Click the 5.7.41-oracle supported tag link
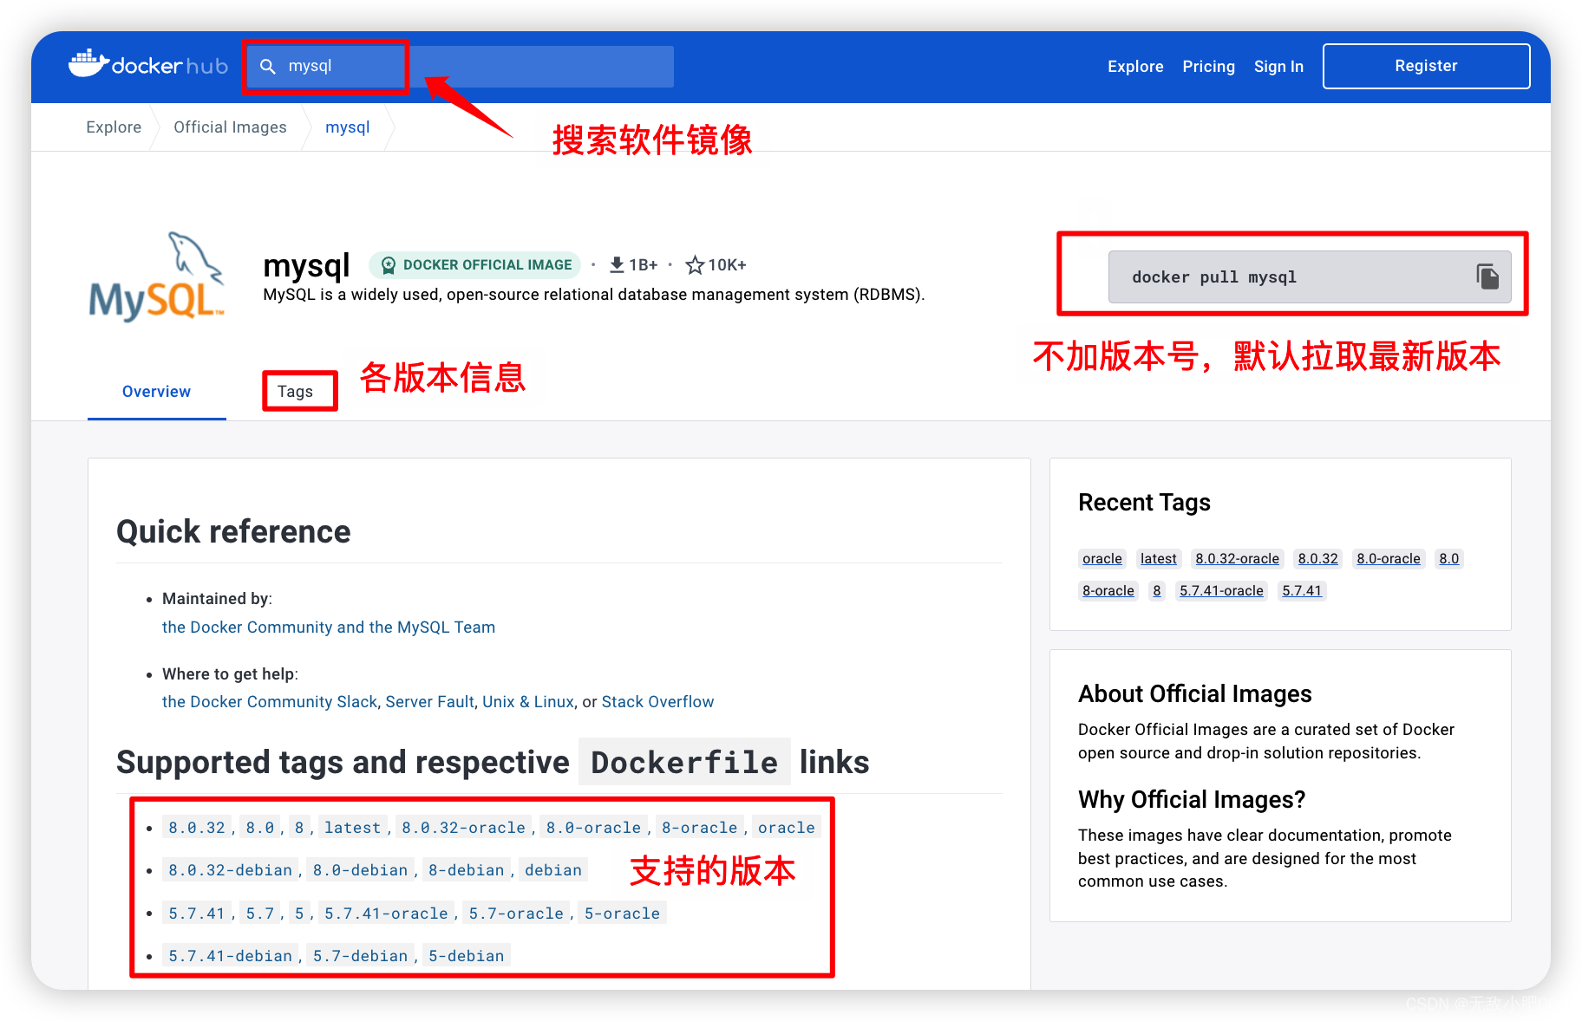The image size is (1582, 1021). (386, 914)
